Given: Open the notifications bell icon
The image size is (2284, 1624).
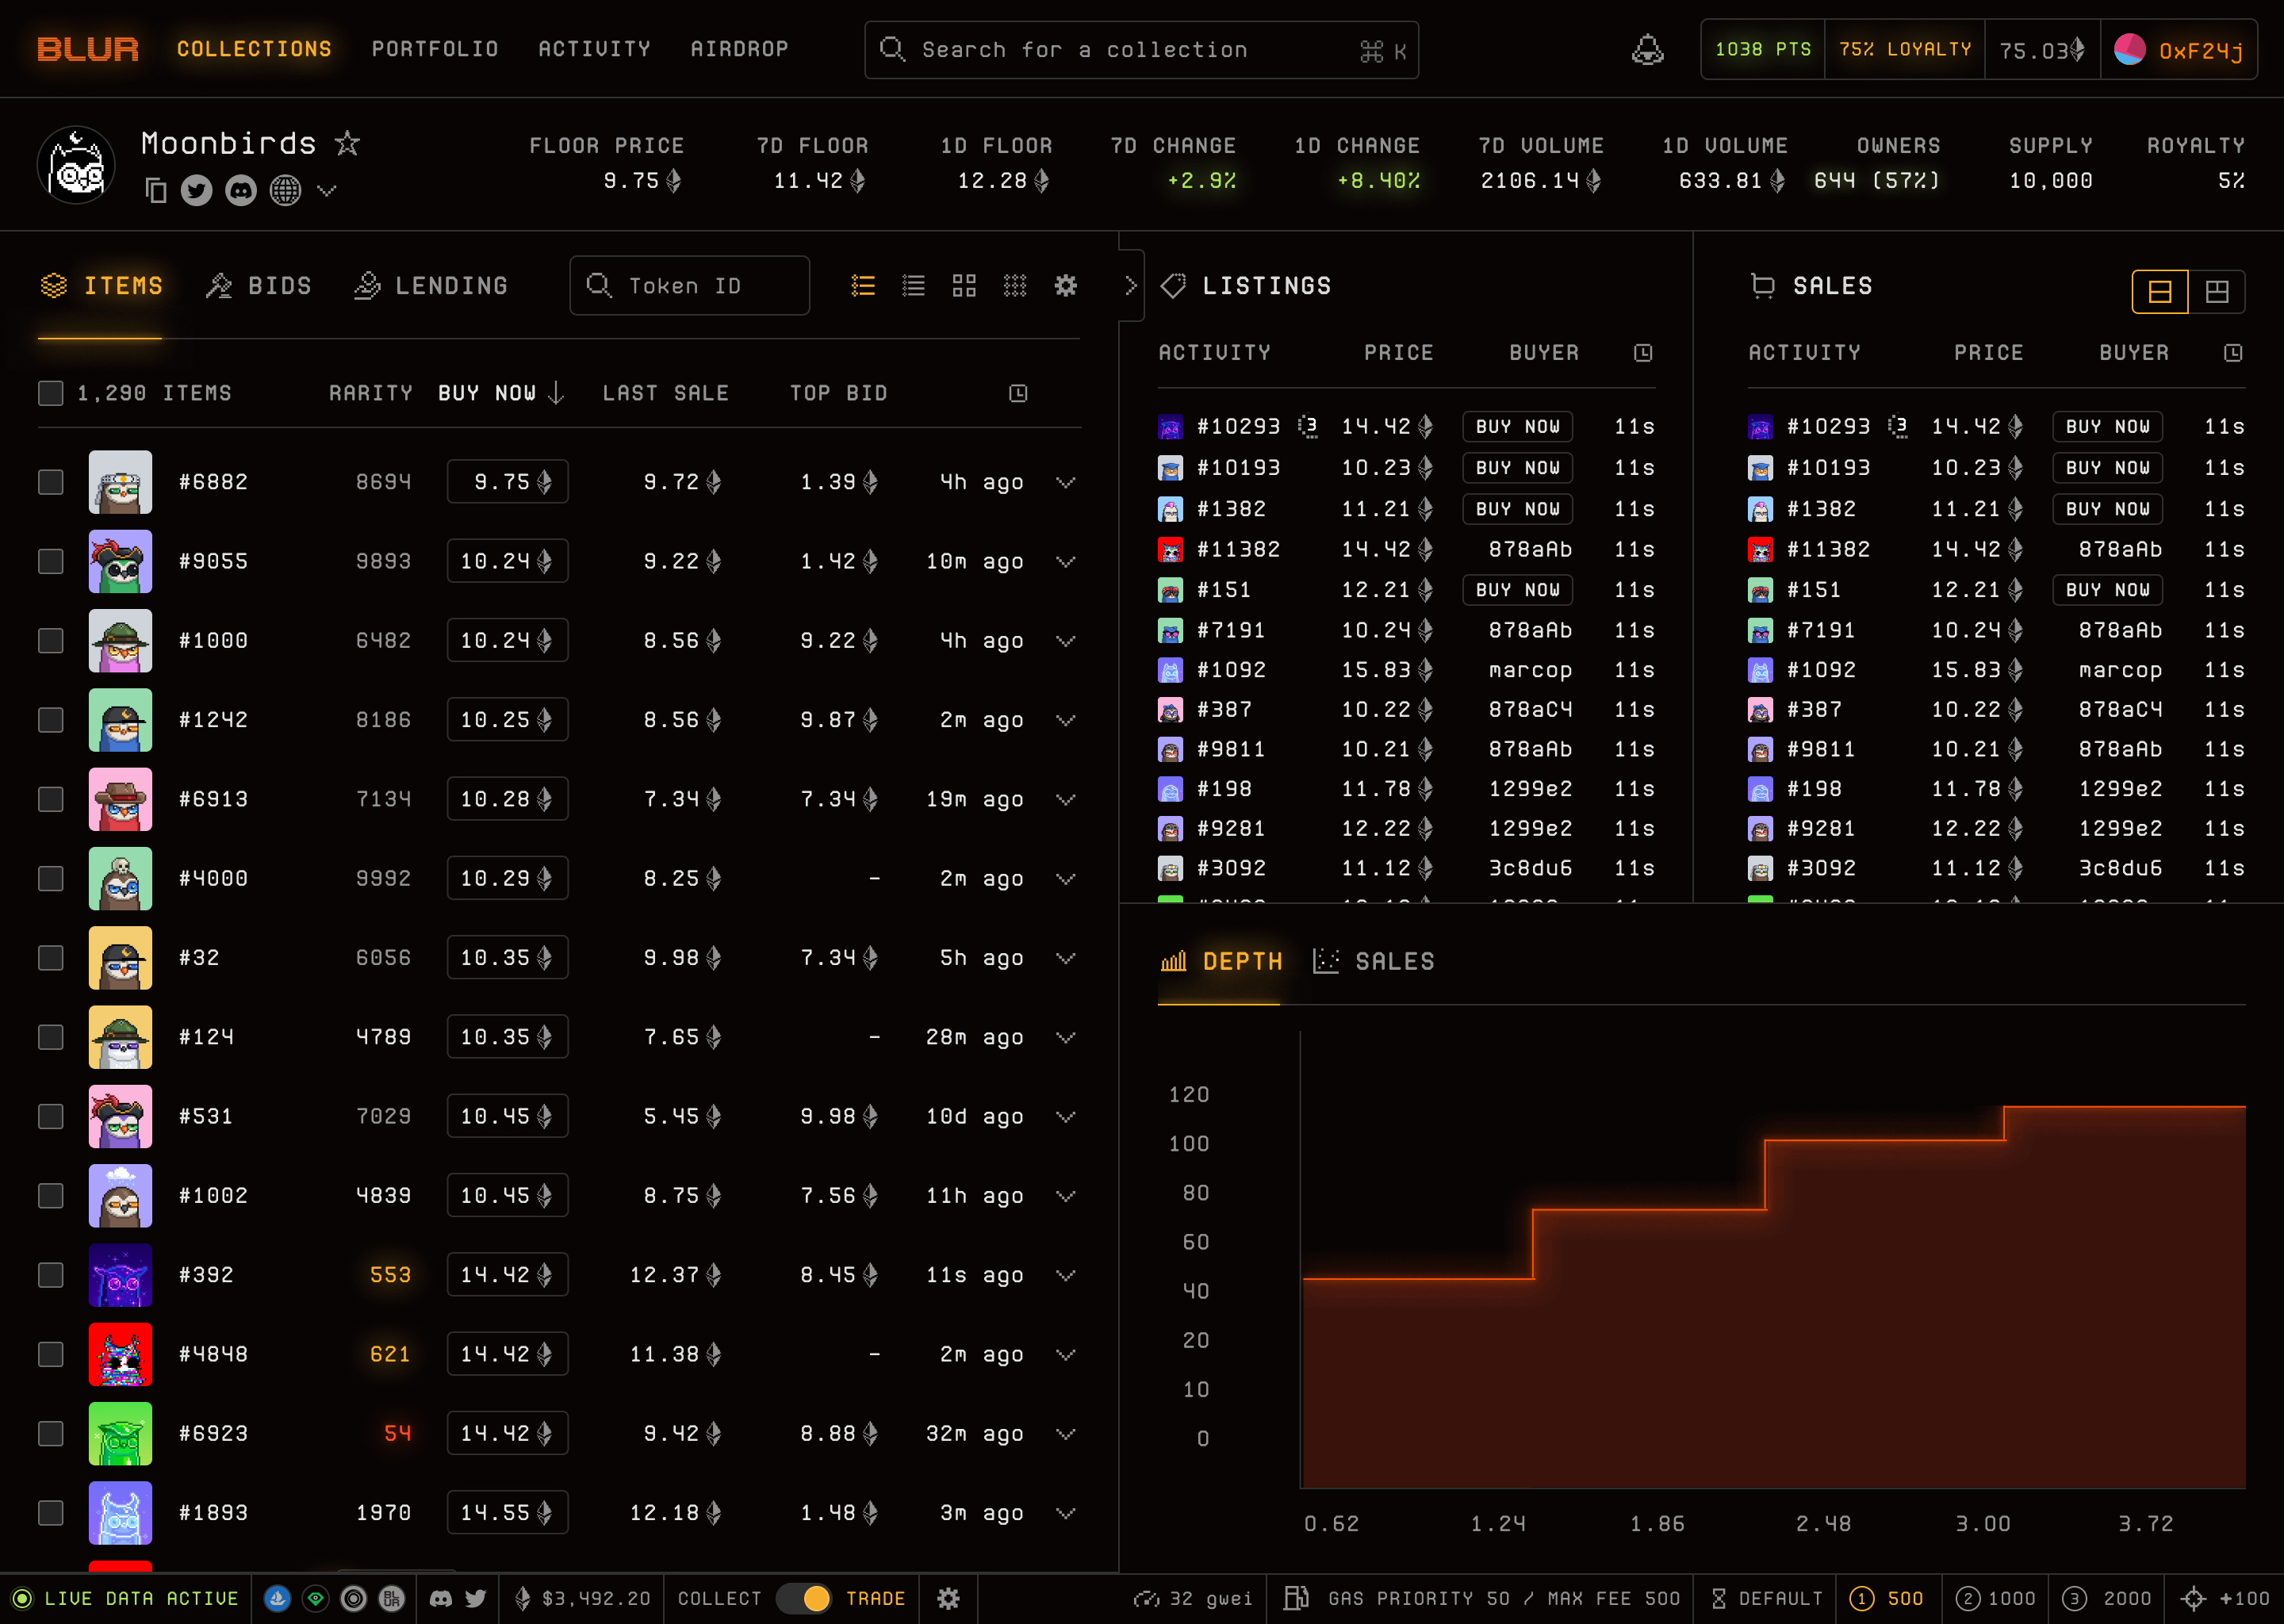Looking at the screenshot, I should click(x=1647, y=49).
